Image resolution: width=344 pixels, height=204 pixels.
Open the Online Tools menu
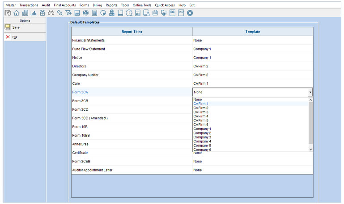pos(142,5)
